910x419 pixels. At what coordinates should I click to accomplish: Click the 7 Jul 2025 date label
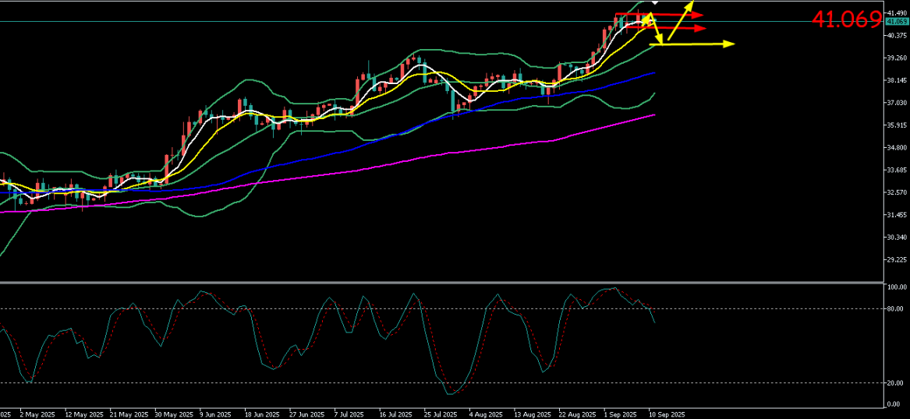pyautogui.click(x=349, y=415)
